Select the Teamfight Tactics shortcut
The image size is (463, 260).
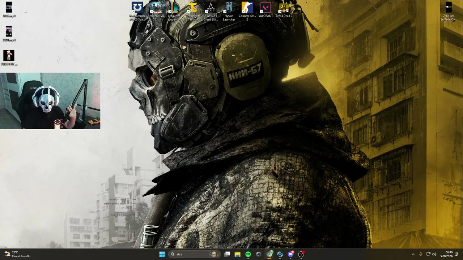(192, 12)
